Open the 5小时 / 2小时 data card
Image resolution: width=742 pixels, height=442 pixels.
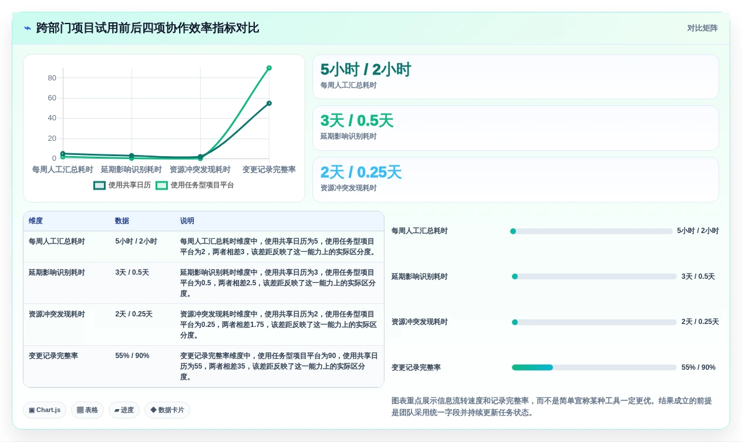515,76
